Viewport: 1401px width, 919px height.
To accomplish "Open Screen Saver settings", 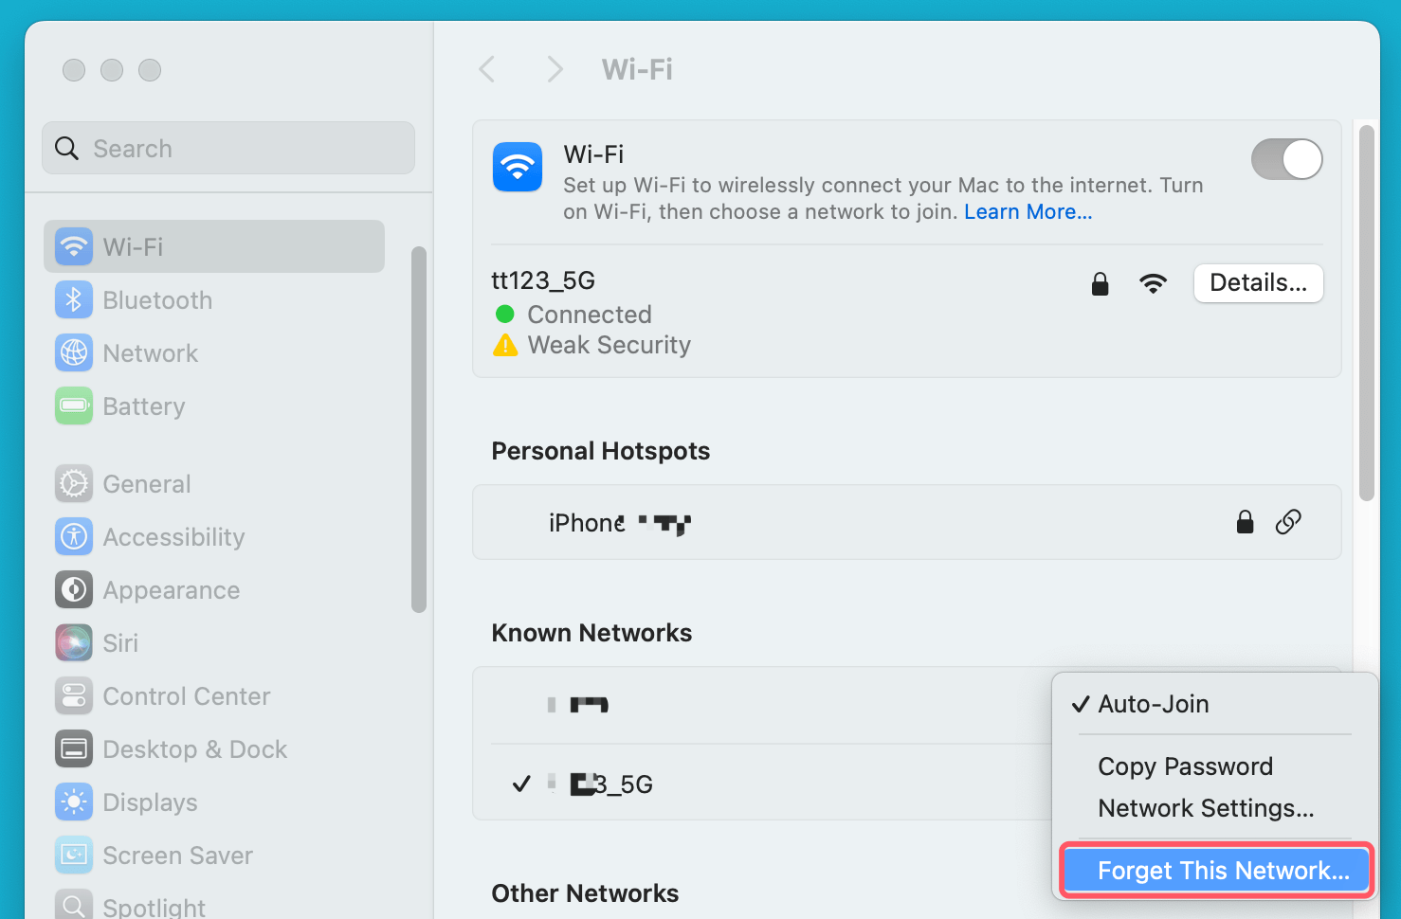I will click(178, 855).
